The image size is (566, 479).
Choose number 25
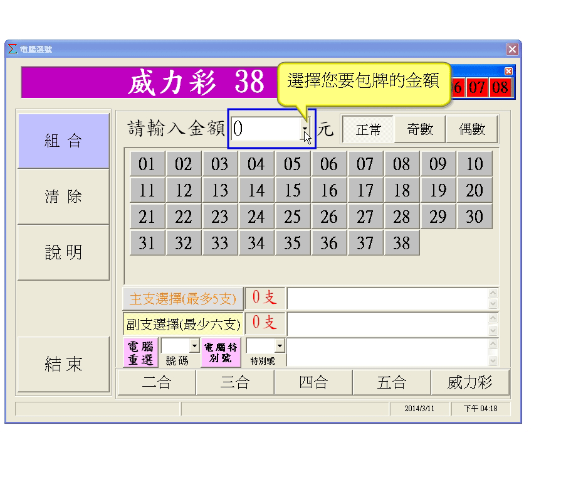293,217
